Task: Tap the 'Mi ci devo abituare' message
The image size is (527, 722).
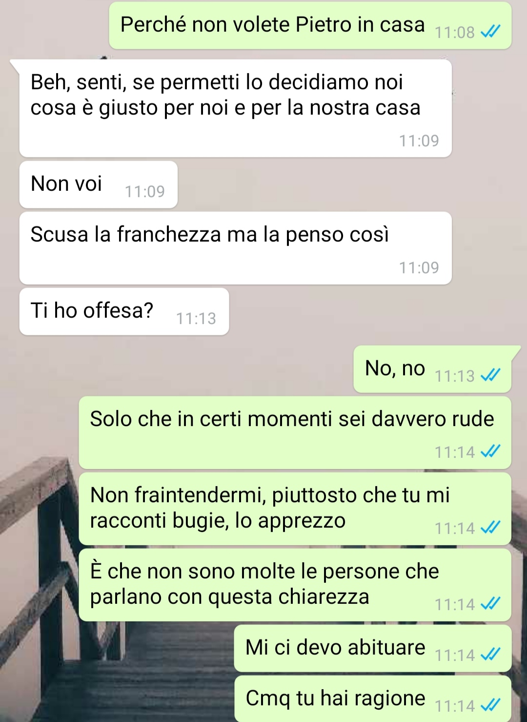Action: point(373,648)
